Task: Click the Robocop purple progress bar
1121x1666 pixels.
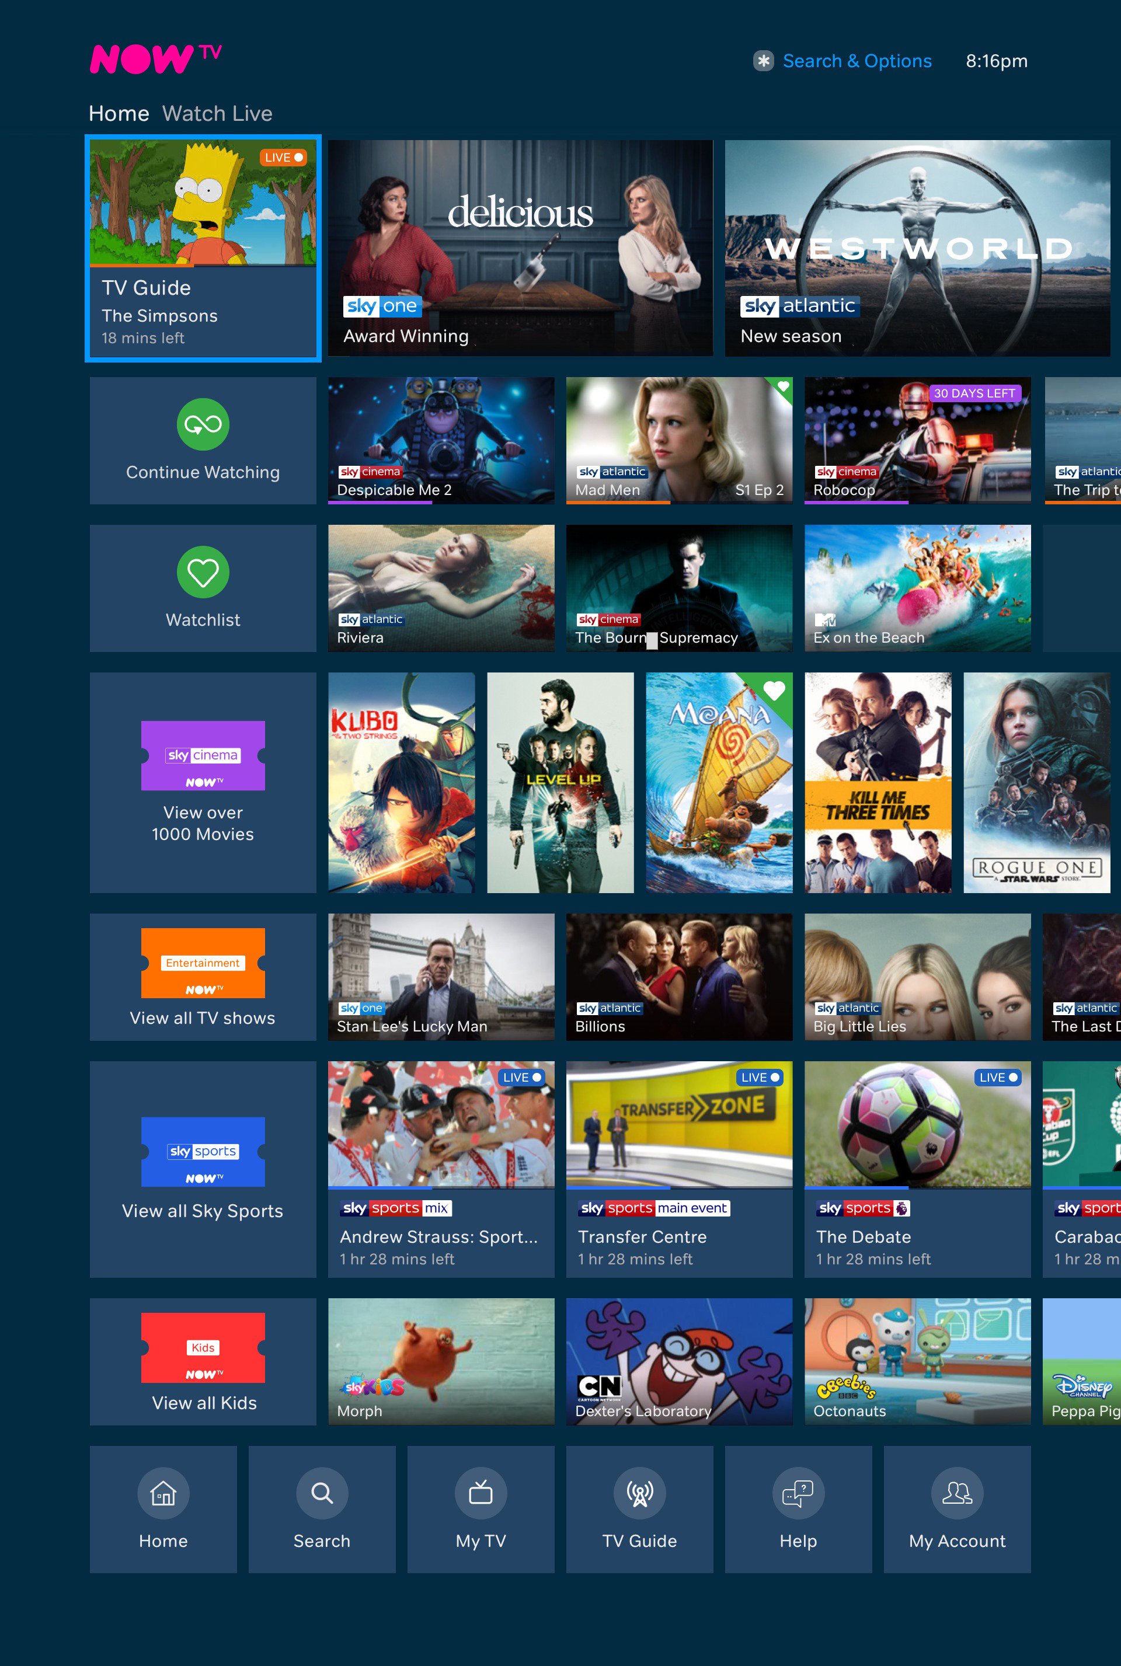Action: (856, 503)
